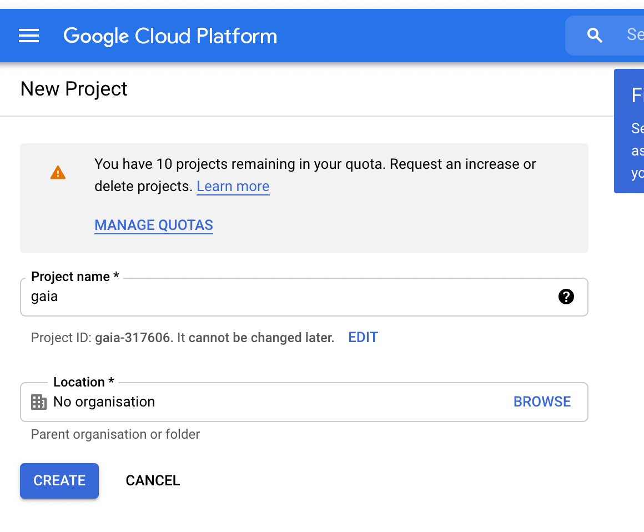This screenshot has height=532, width=644.
Task: Click the organisation building icon in Location
Action: coord(39,401)
